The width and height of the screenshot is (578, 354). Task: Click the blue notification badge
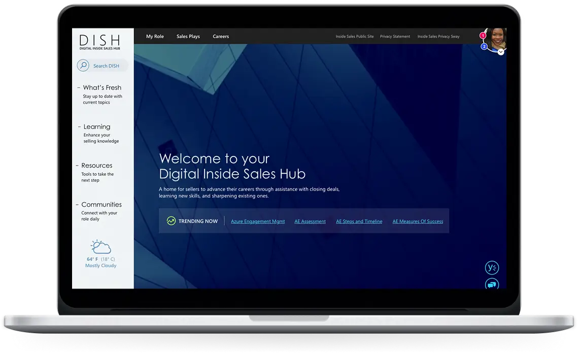tap(484, 47)
